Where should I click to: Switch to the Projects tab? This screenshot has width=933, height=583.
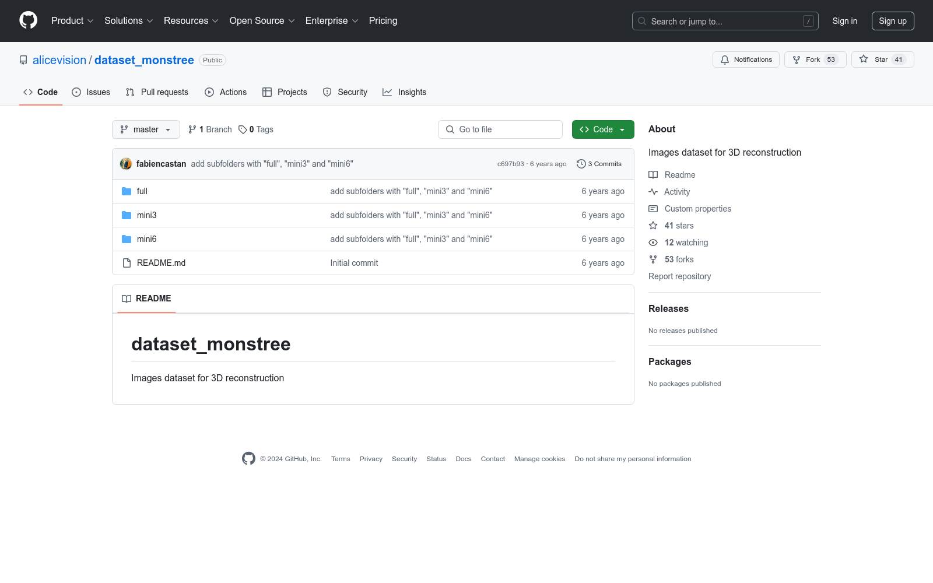coord(285,92)
